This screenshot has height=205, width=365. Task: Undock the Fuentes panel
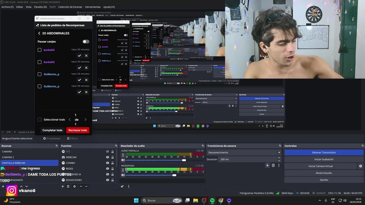(116, 146)
